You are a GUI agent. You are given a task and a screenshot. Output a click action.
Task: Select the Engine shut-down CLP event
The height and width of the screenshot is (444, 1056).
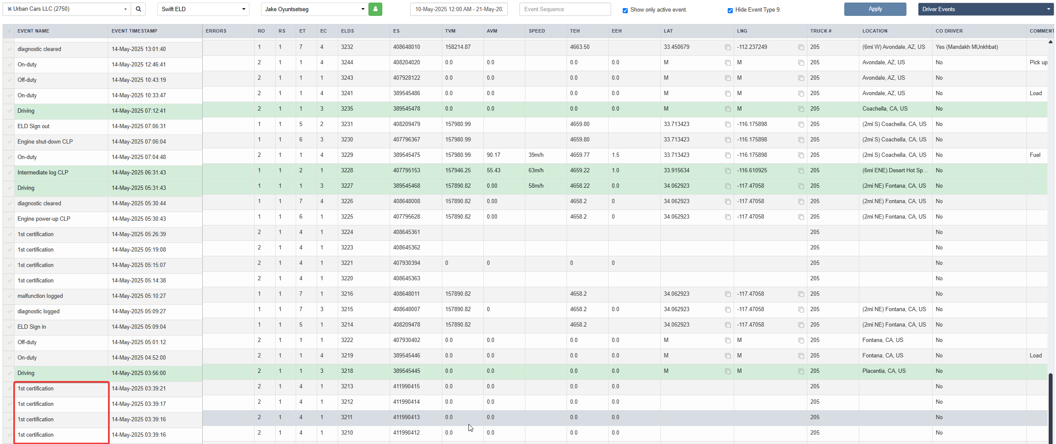pos(45,142)
